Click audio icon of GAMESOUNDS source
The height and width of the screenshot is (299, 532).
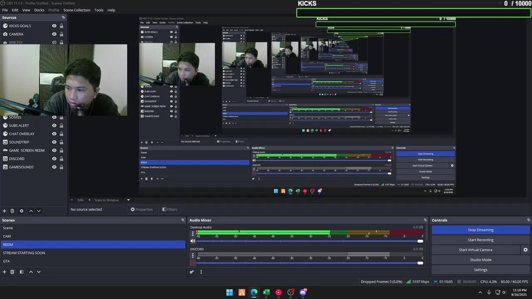(5, 167)
